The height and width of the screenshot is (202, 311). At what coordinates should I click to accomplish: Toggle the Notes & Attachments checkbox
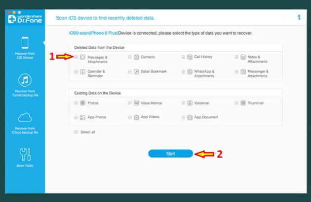tap(236, 57)
